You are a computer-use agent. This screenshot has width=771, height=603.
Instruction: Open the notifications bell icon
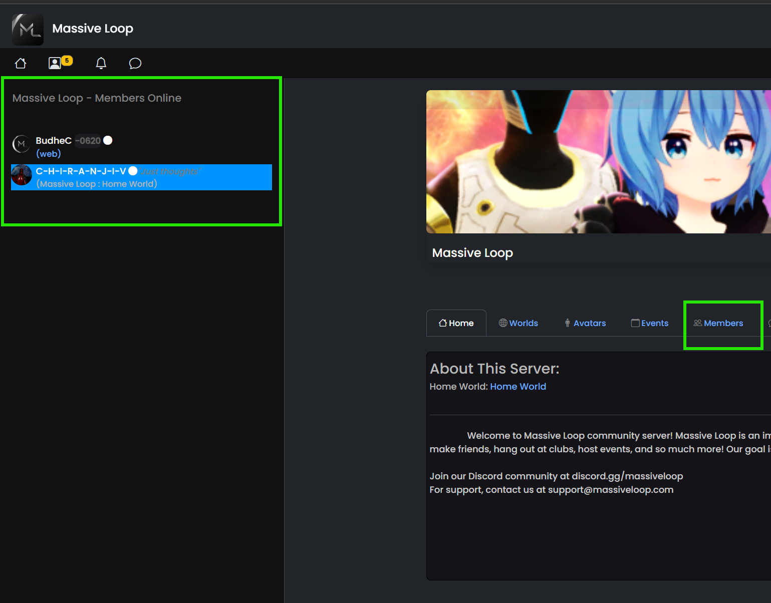(101, 63)
